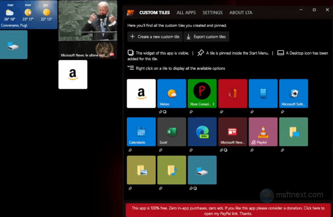Click the Edge DEV browser tile
The height and width of the screenshot is (217, 333).
tap(202, 131)
